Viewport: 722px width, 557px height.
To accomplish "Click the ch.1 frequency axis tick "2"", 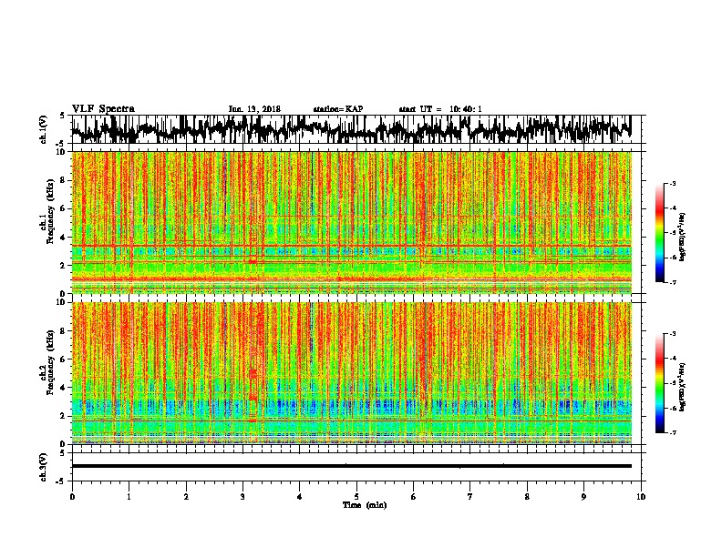I will tap(64, 266).
